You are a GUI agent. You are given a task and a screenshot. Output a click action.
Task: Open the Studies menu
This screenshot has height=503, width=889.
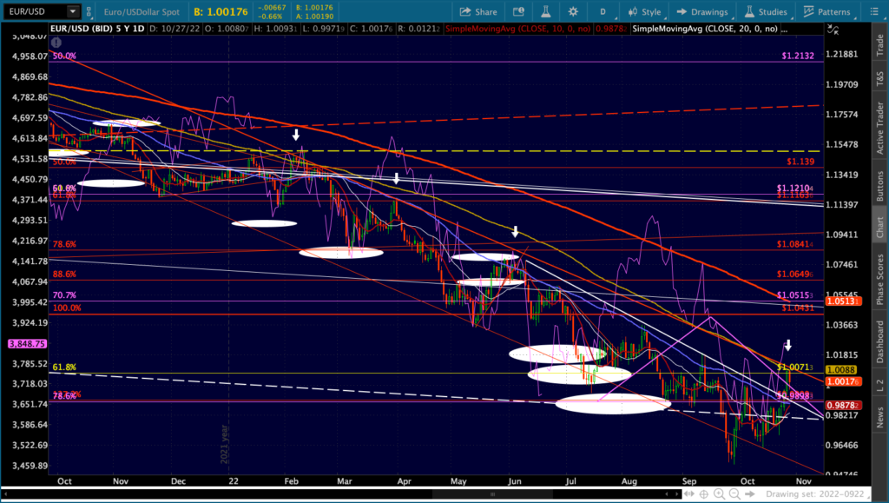tap(766, 11)
